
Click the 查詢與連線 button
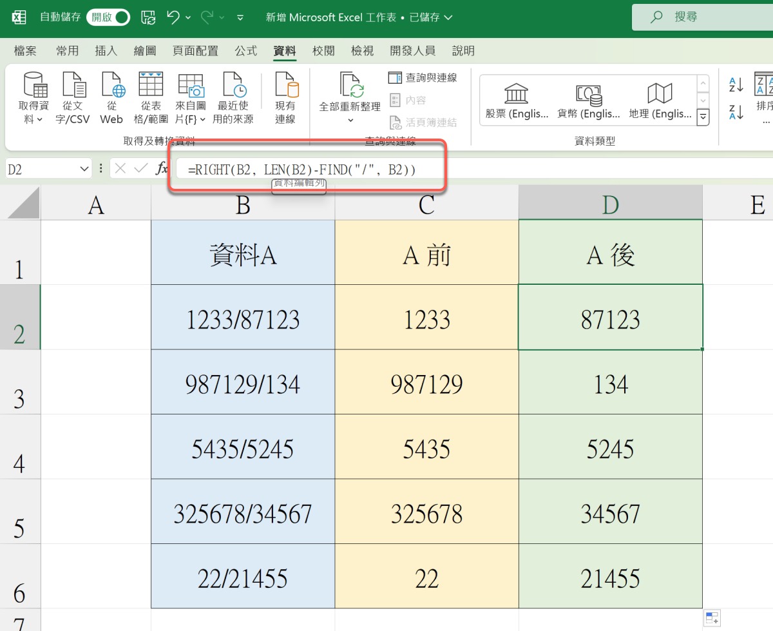point(423,78)
